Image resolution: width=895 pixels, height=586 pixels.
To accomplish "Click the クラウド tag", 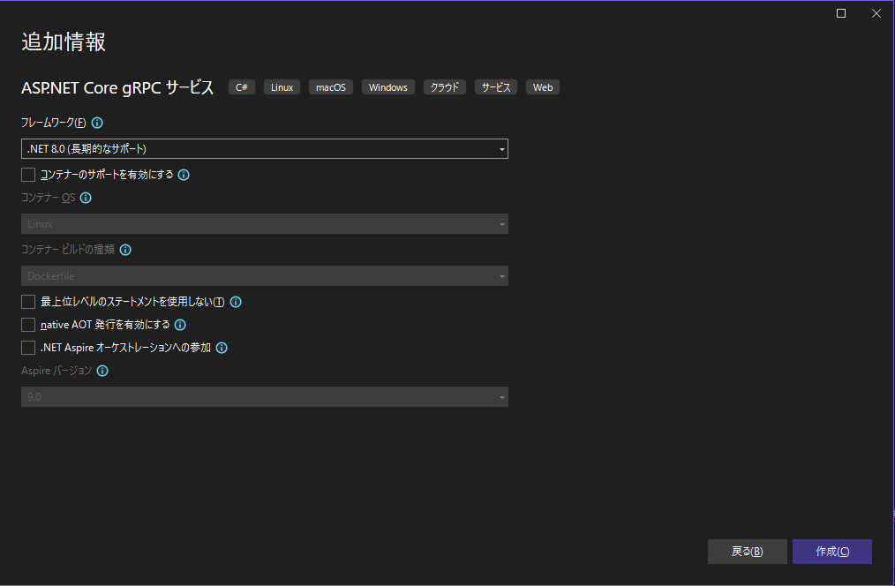I will point(445,87).
